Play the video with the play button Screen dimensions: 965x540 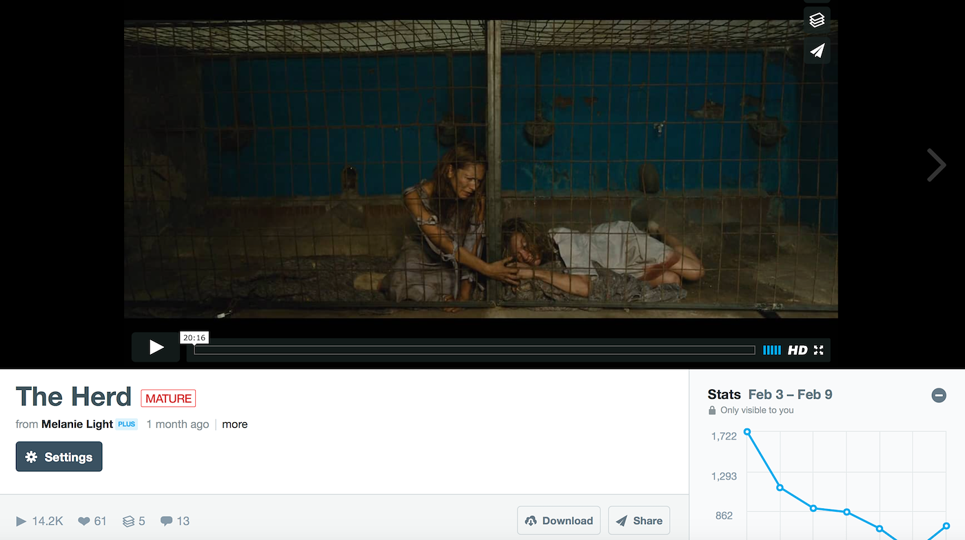[x=156, y=347]
